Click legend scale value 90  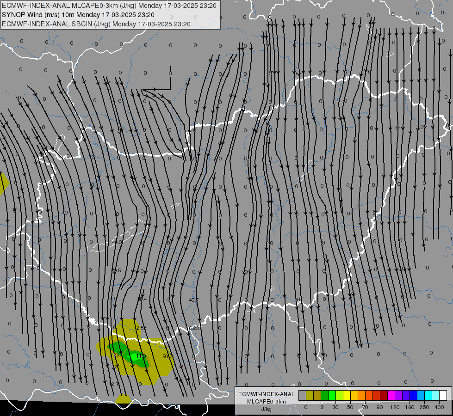(x=379, y=407)
